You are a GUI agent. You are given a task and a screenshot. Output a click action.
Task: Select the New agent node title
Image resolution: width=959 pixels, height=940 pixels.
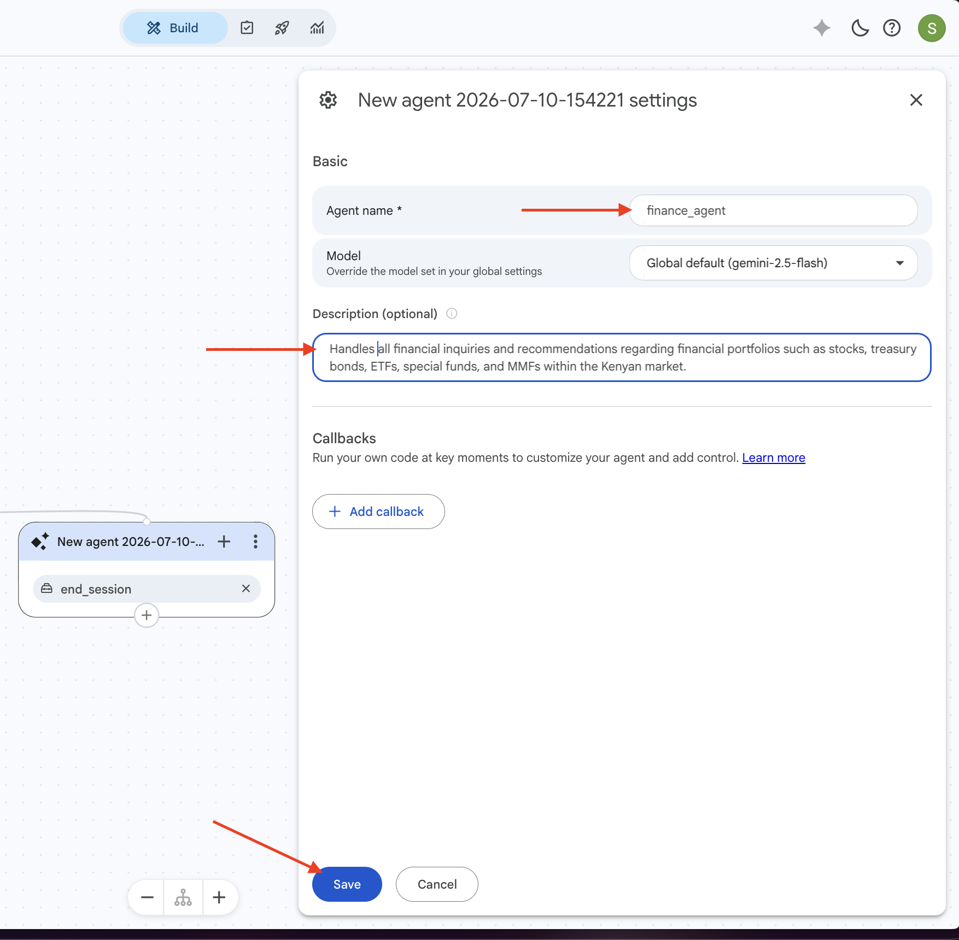click(131, 542)
